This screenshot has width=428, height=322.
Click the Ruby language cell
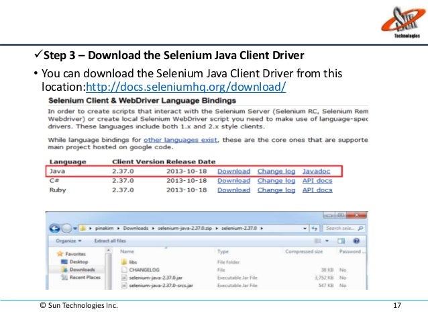point(58,190)
